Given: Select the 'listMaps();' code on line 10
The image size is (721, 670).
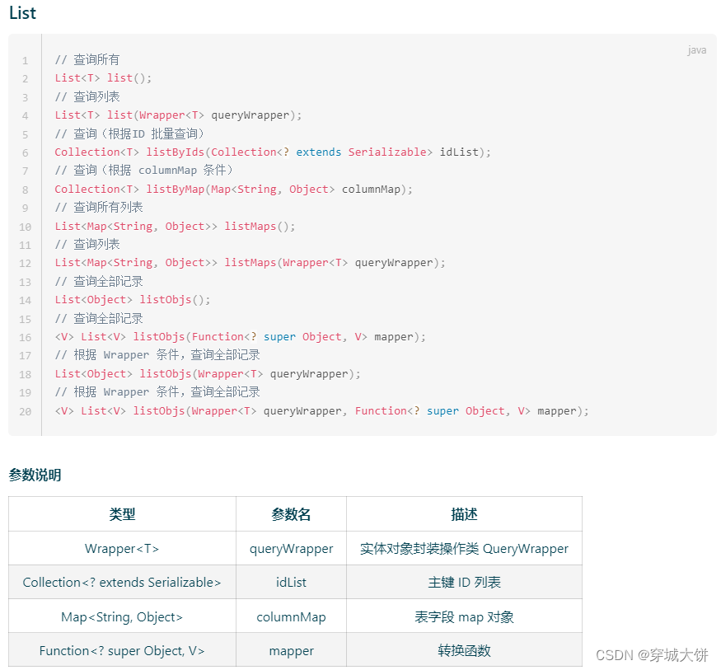Looking at the screenshot, I should click(175, 227).
